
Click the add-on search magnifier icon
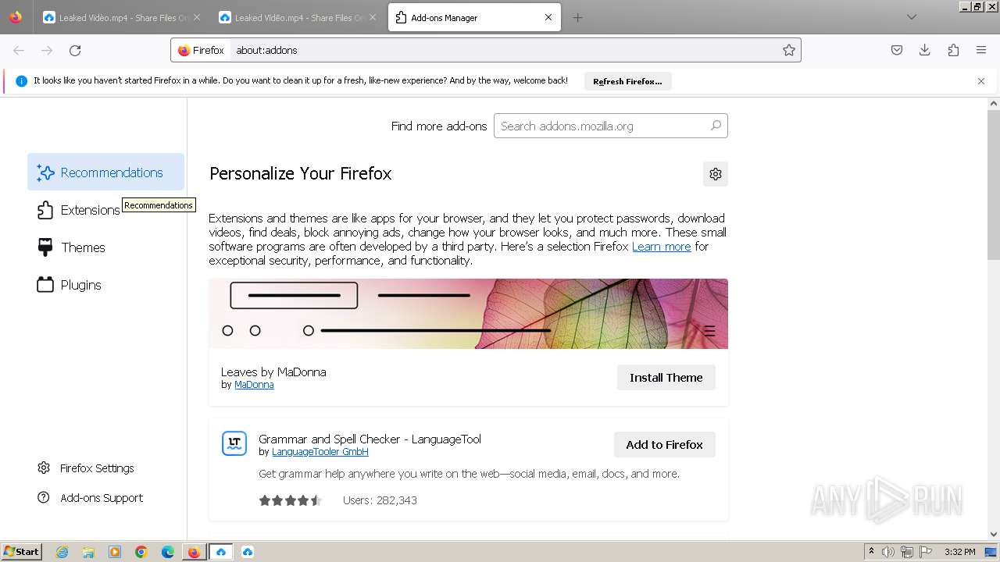(x=716, y=126)
